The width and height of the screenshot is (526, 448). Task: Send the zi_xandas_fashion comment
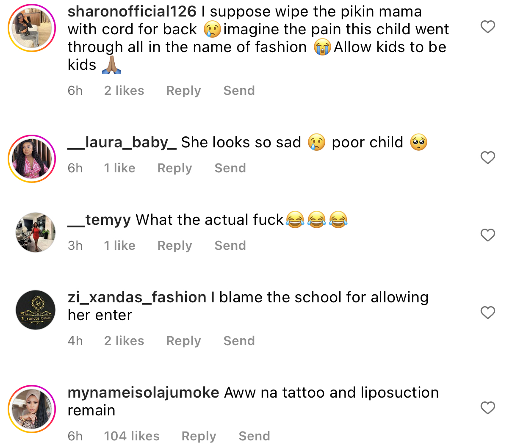[x=239, y=341]
